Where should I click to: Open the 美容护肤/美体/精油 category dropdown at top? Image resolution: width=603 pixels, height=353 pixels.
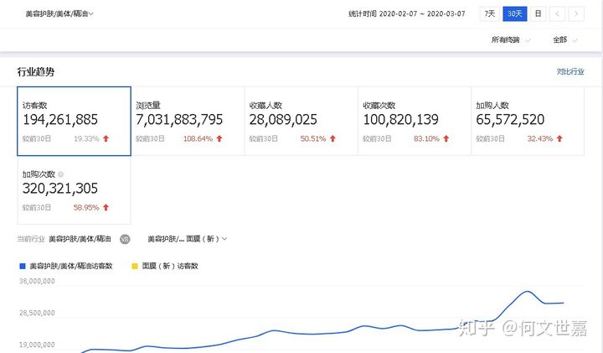[59, 13]
